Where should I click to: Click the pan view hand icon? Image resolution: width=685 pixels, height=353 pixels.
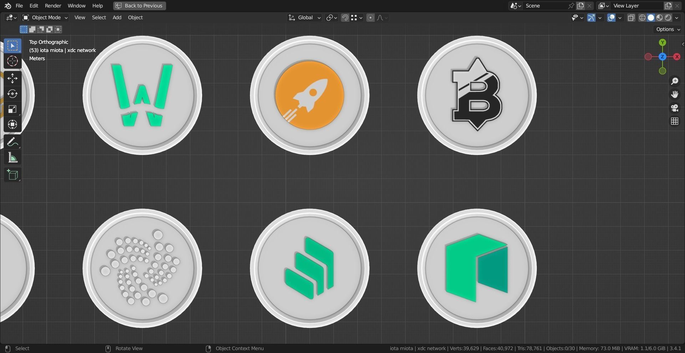[x=674, y=94]
